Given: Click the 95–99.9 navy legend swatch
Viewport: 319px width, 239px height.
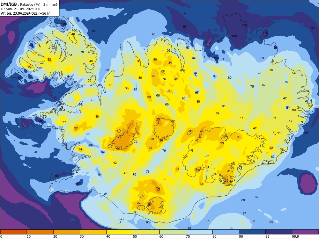Looking at the screenshot, I should pyautogui.click(x=279, y=232).
